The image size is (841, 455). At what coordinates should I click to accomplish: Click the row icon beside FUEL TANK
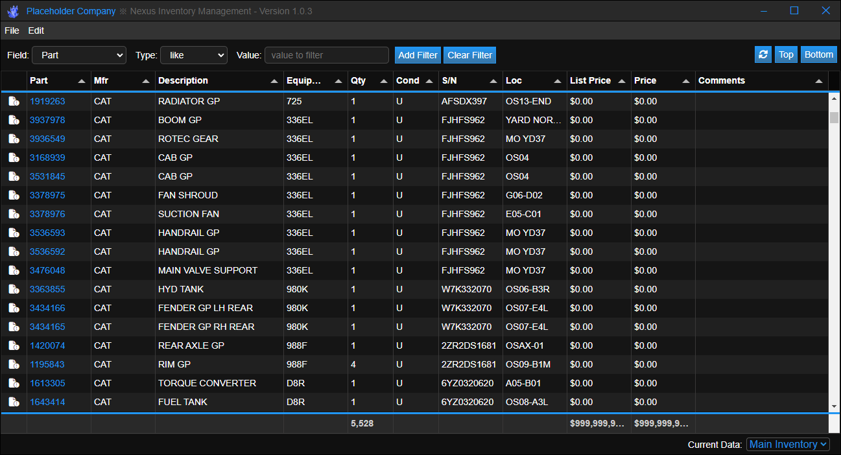[x=14, y=402]
